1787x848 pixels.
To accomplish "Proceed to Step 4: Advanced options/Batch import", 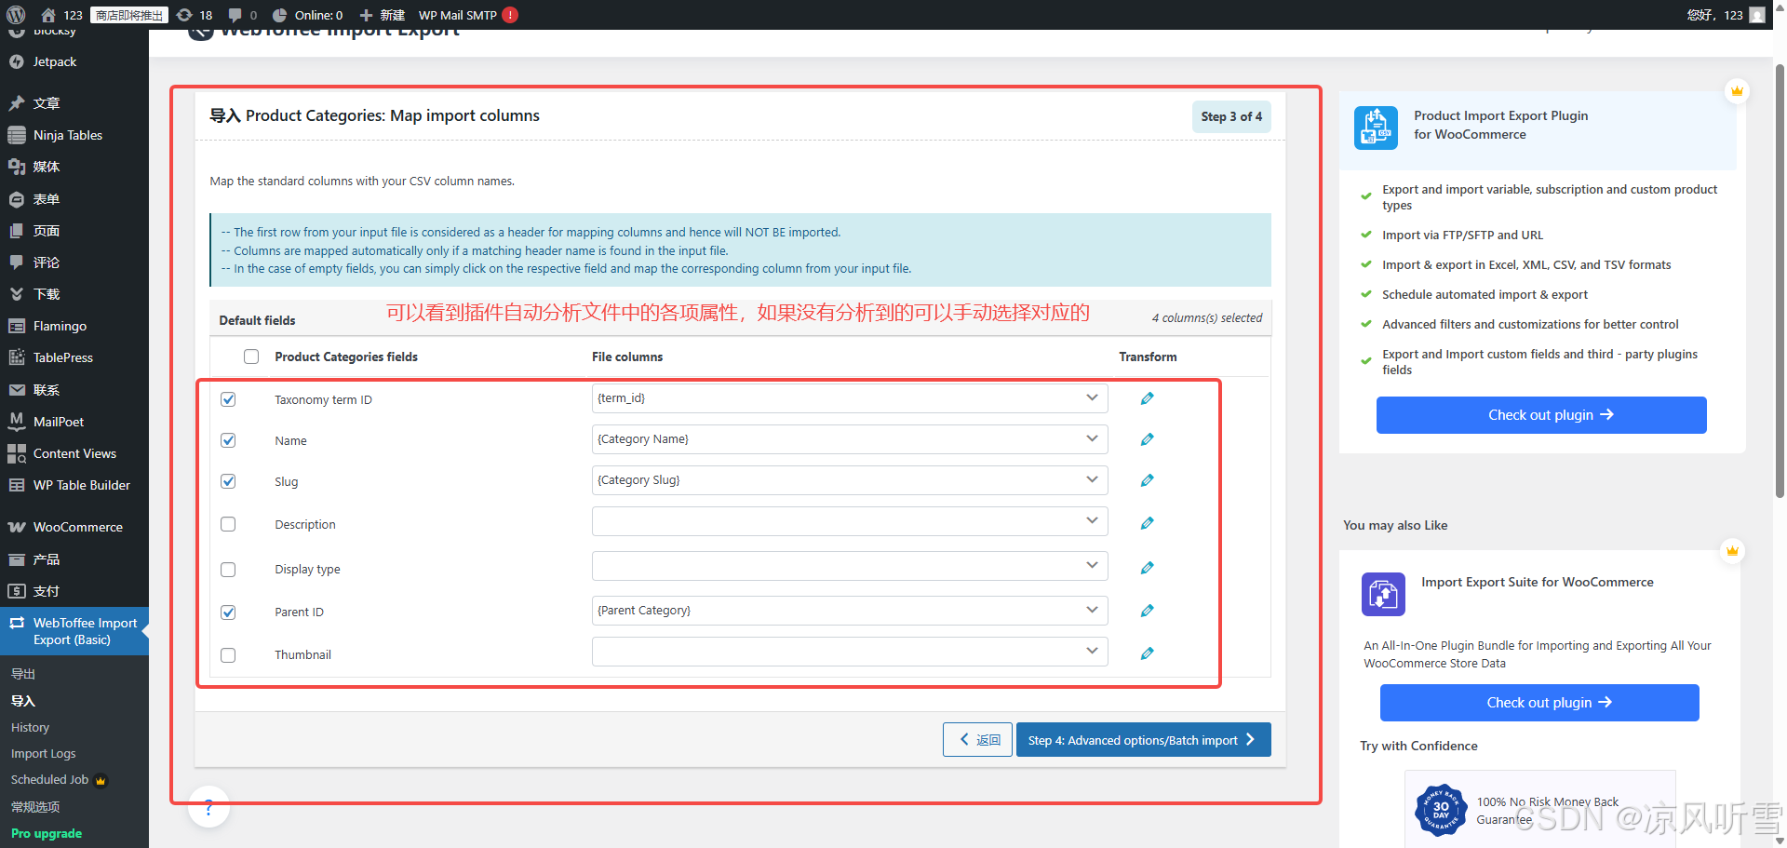I will click(x=1143, y=740).
